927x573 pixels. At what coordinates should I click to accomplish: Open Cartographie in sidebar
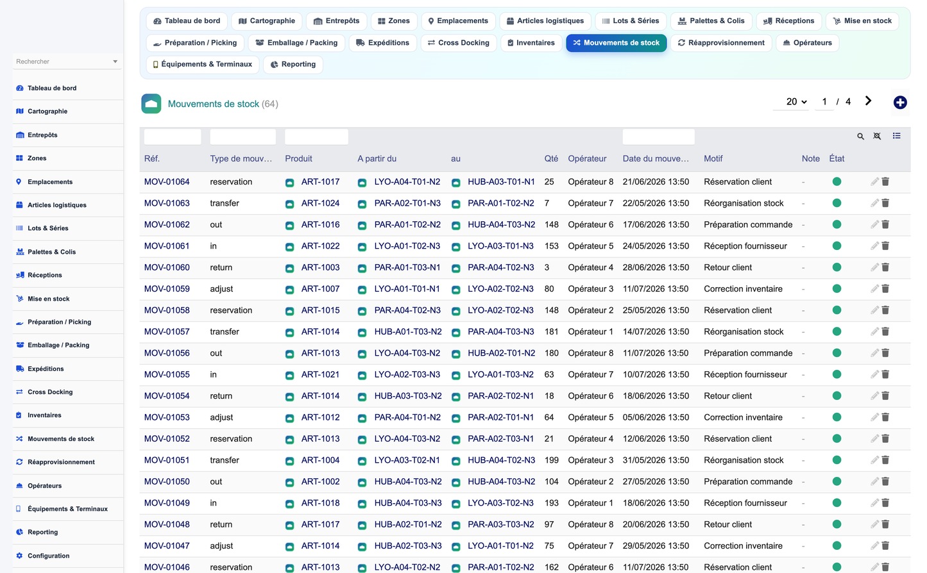(x=47, y=112)
